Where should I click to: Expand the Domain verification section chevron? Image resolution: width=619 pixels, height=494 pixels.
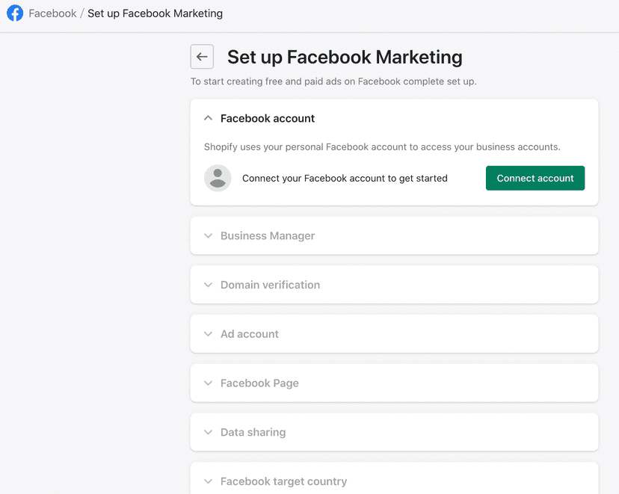208,285
